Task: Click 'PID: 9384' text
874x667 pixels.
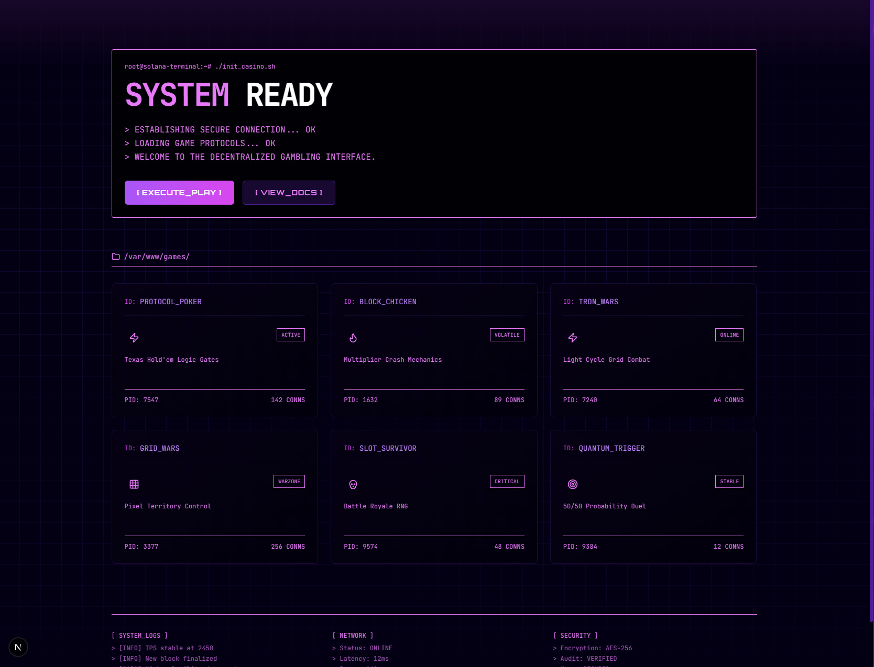Action: tap(580, 547)
